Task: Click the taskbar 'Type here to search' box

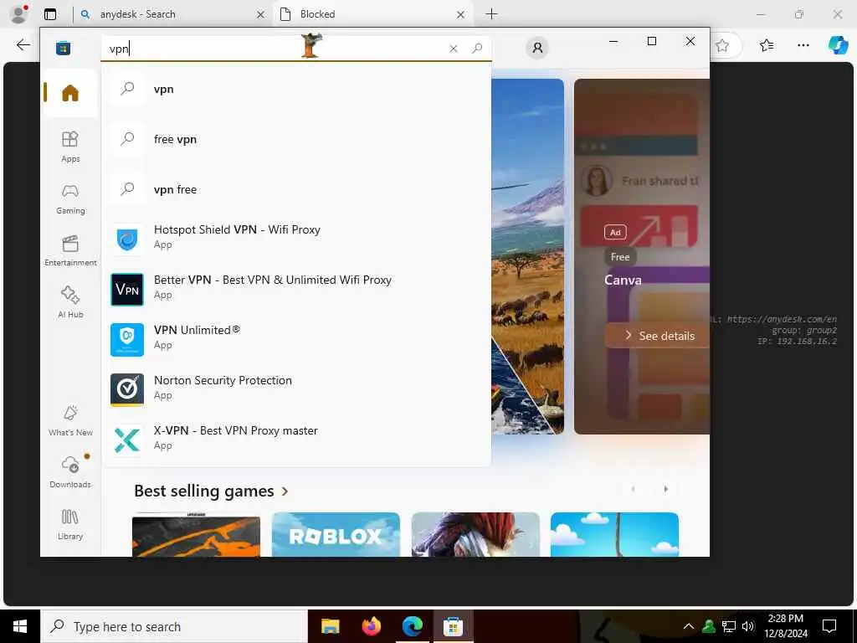Action: pyautogui.click(x=174, y=626)
